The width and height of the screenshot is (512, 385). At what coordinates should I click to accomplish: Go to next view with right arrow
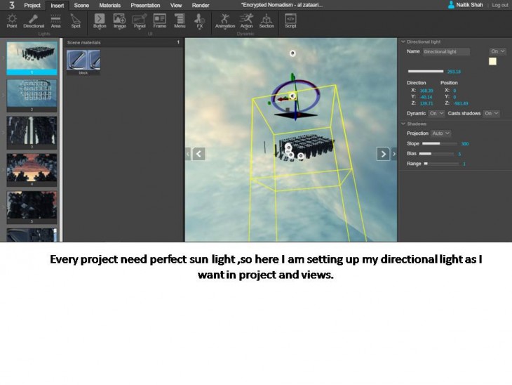(383, 154)
